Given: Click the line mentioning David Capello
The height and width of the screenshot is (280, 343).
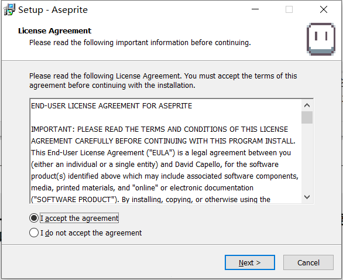Looking at the screenshot, I should coord(155,165).
